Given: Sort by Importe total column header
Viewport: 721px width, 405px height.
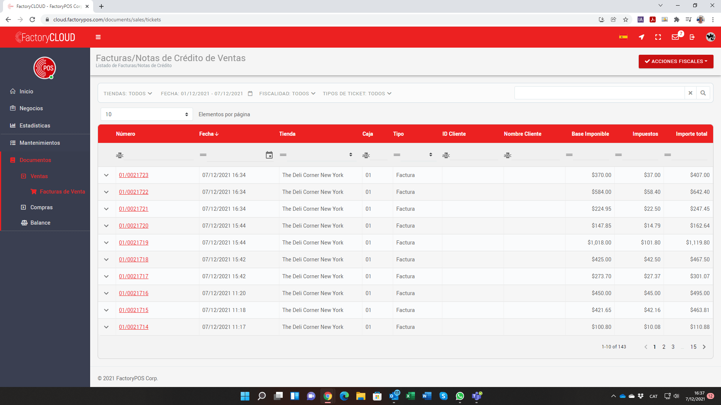Looking at the screenshot, I should tap(691, 134).
